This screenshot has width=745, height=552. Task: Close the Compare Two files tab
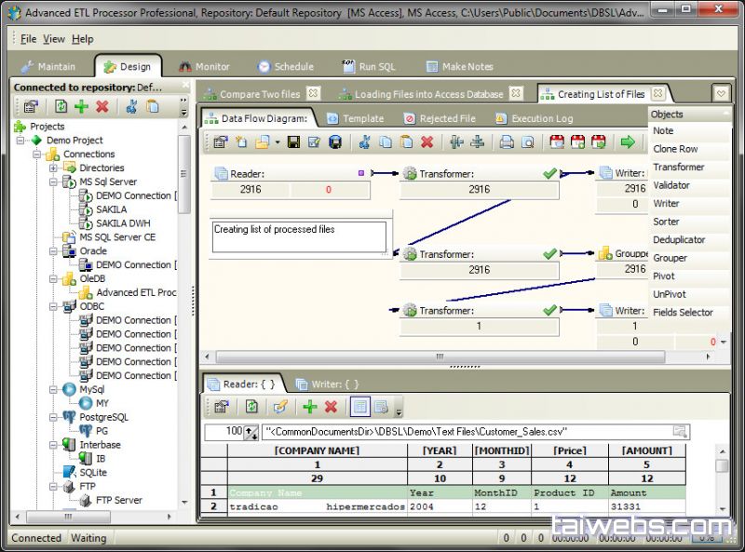(x=313, y=93)
